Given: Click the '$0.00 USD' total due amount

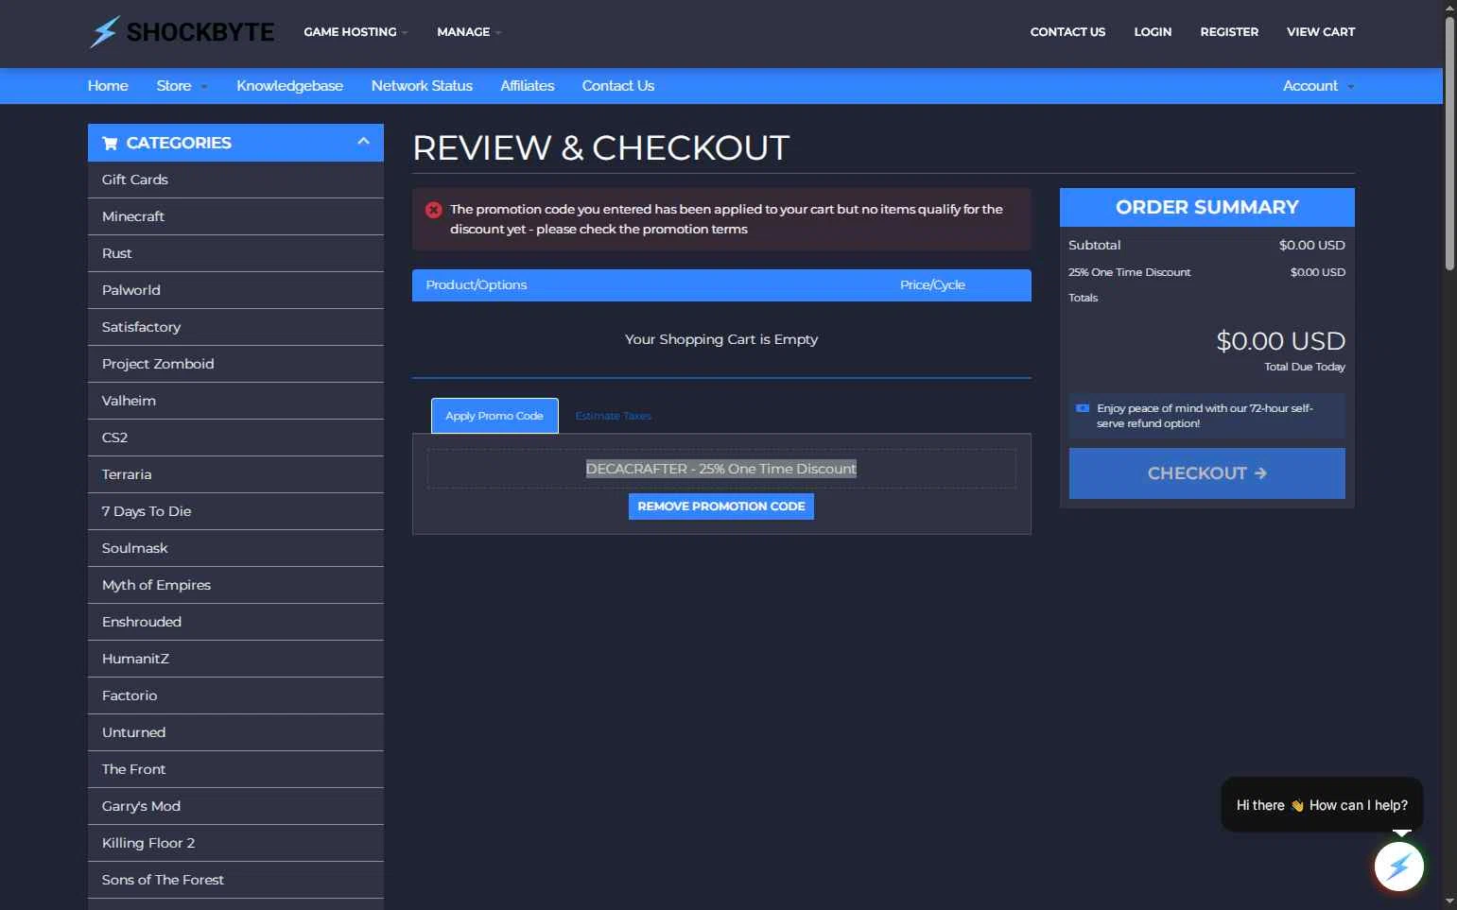Looking at the screenshot, I should (x=1280, y=341).
